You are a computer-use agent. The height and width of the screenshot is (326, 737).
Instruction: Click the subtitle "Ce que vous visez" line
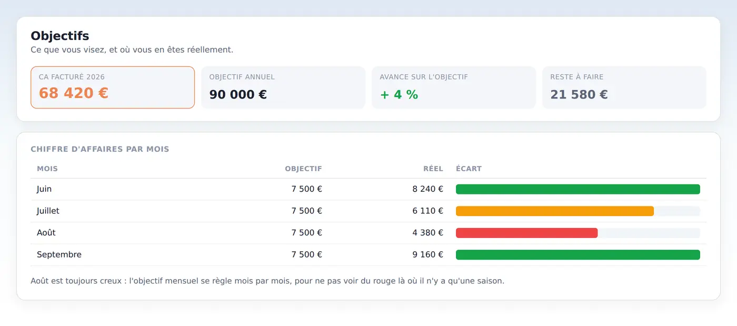(x=132, y=50)
